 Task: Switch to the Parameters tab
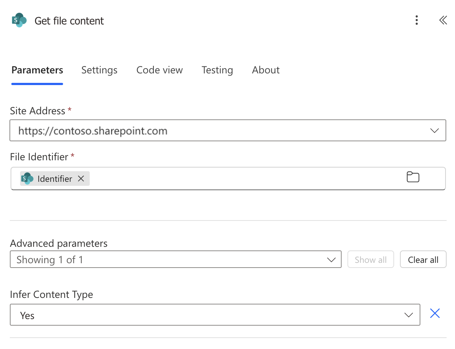pyautogui.click(x=37, y=70)
